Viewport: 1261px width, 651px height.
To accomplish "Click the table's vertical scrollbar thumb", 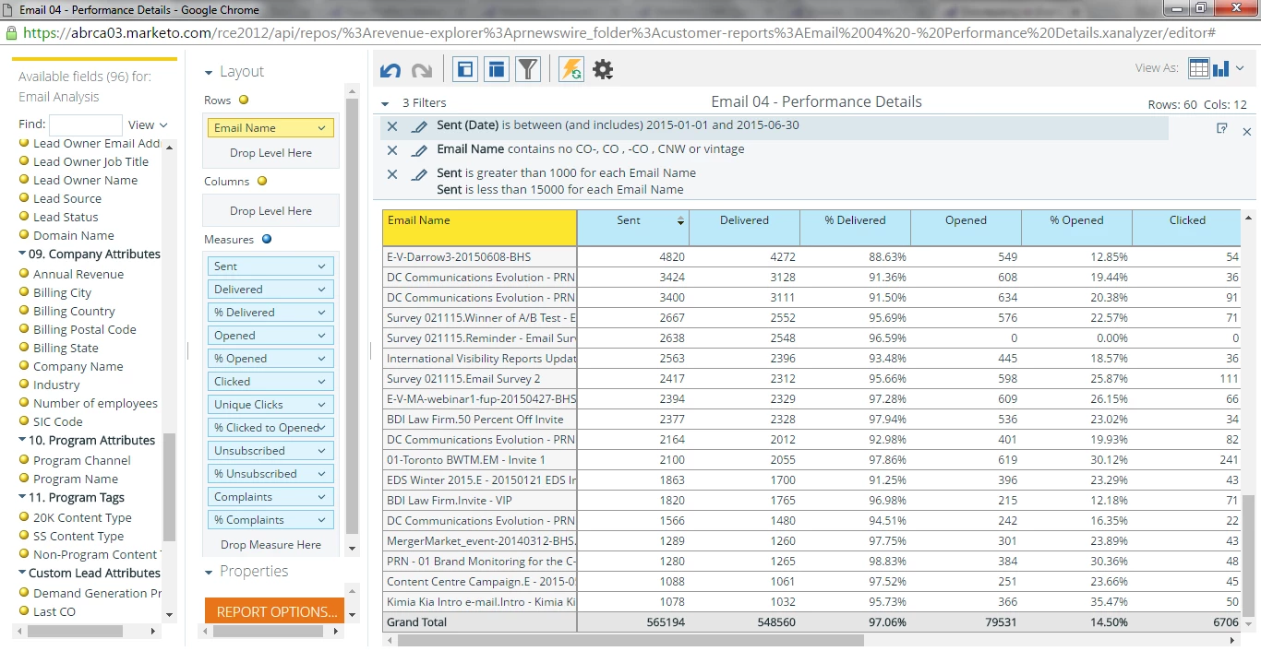I will (x=1248, y=554).
